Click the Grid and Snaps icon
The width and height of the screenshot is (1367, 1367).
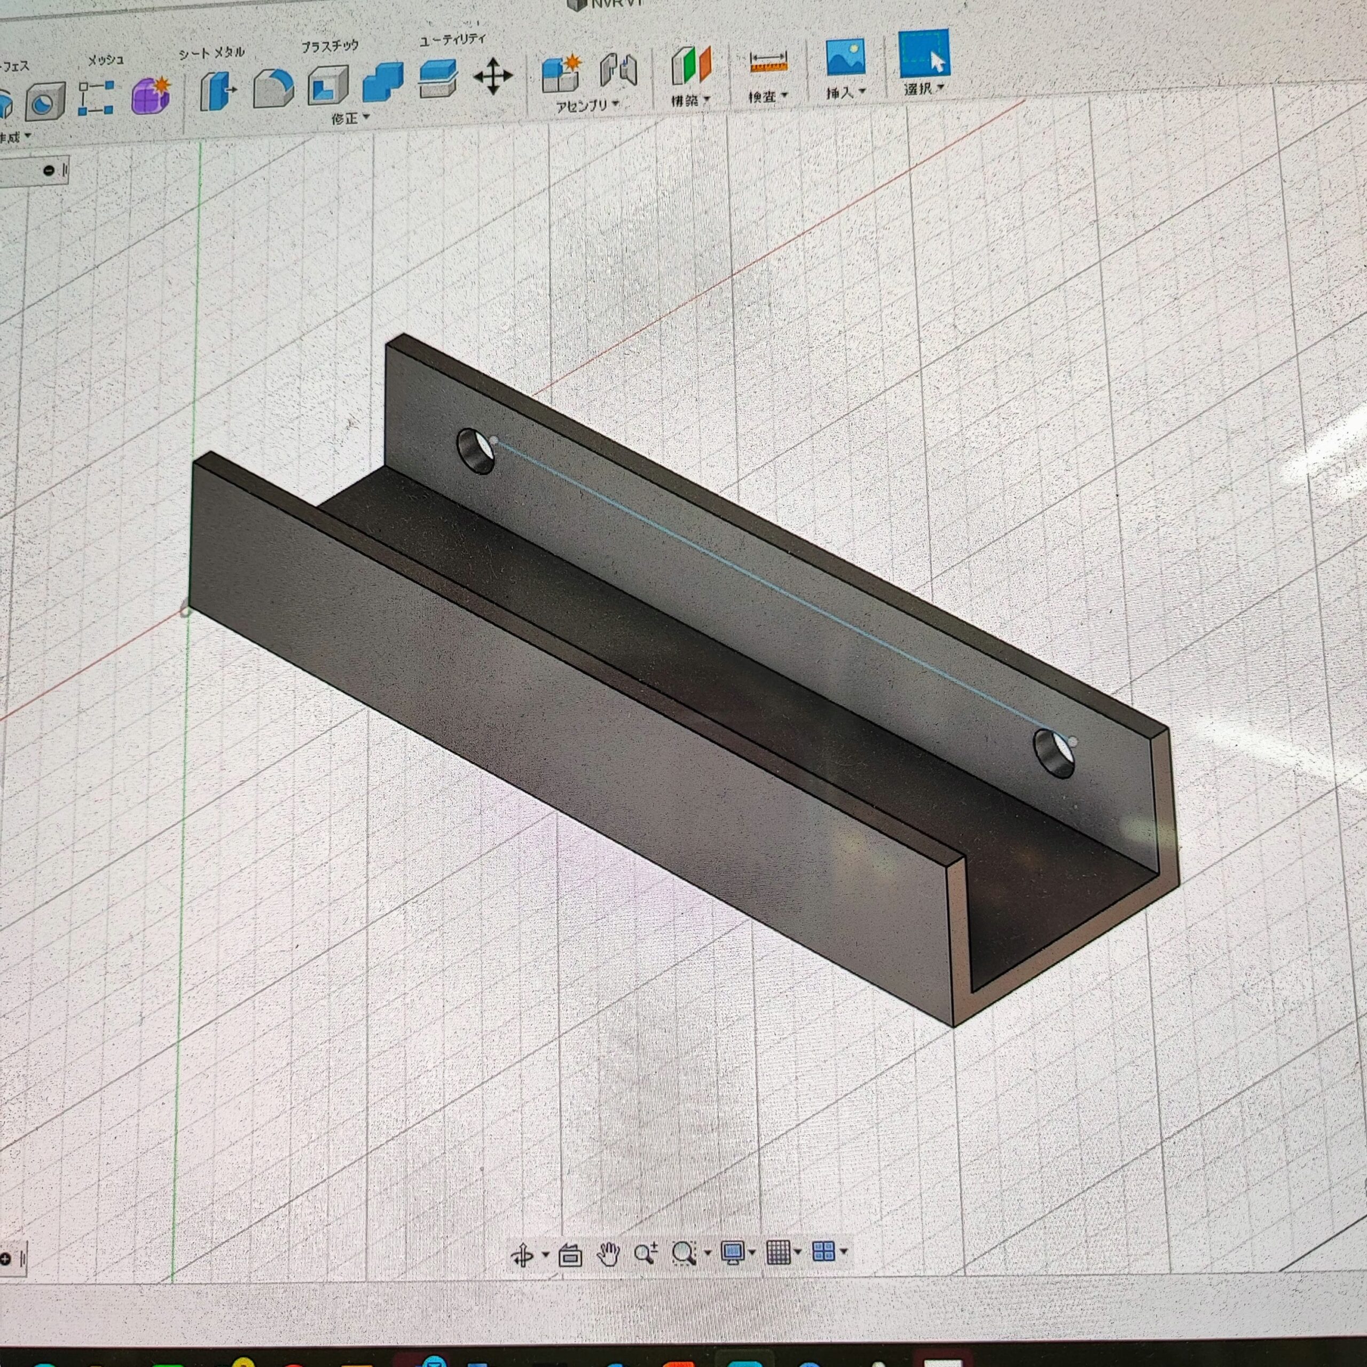click(x=779, y=1252)
